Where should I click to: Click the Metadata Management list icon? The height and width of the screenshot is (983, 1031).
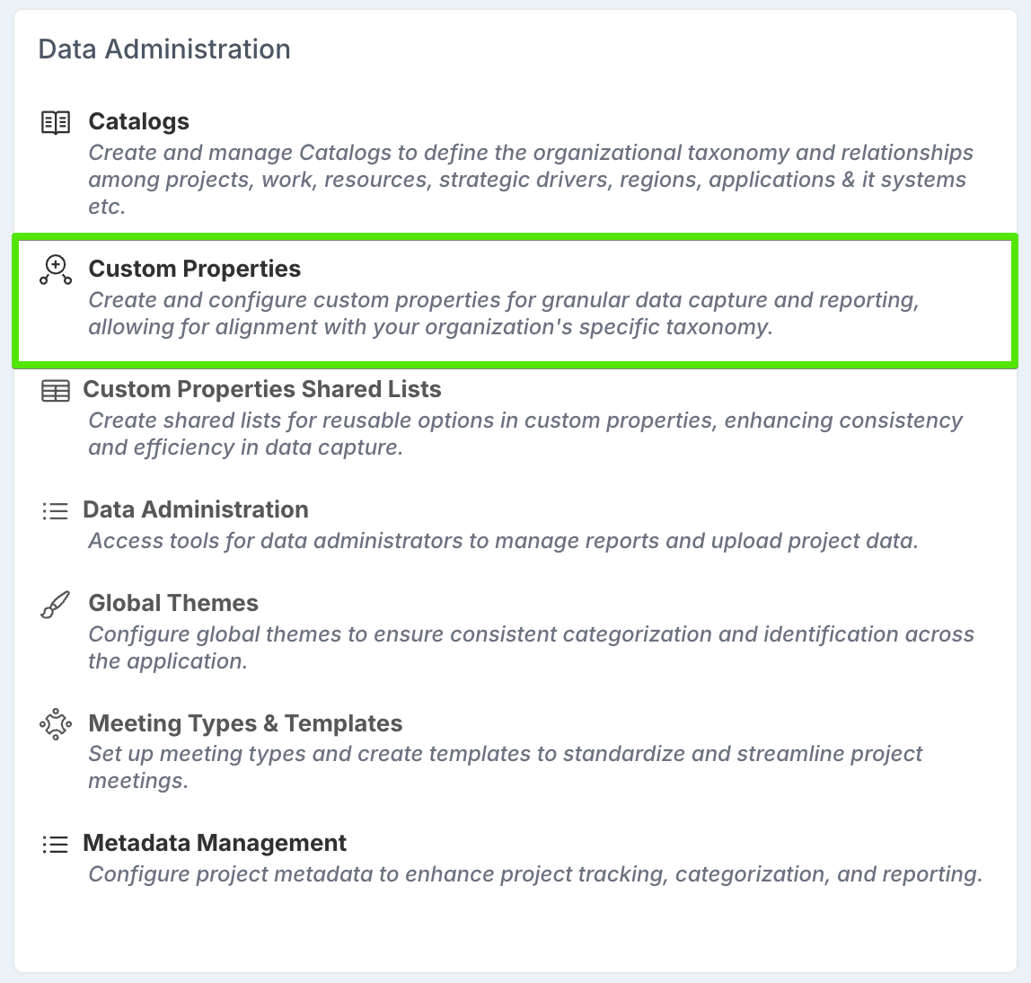click(x=56, y=845)
